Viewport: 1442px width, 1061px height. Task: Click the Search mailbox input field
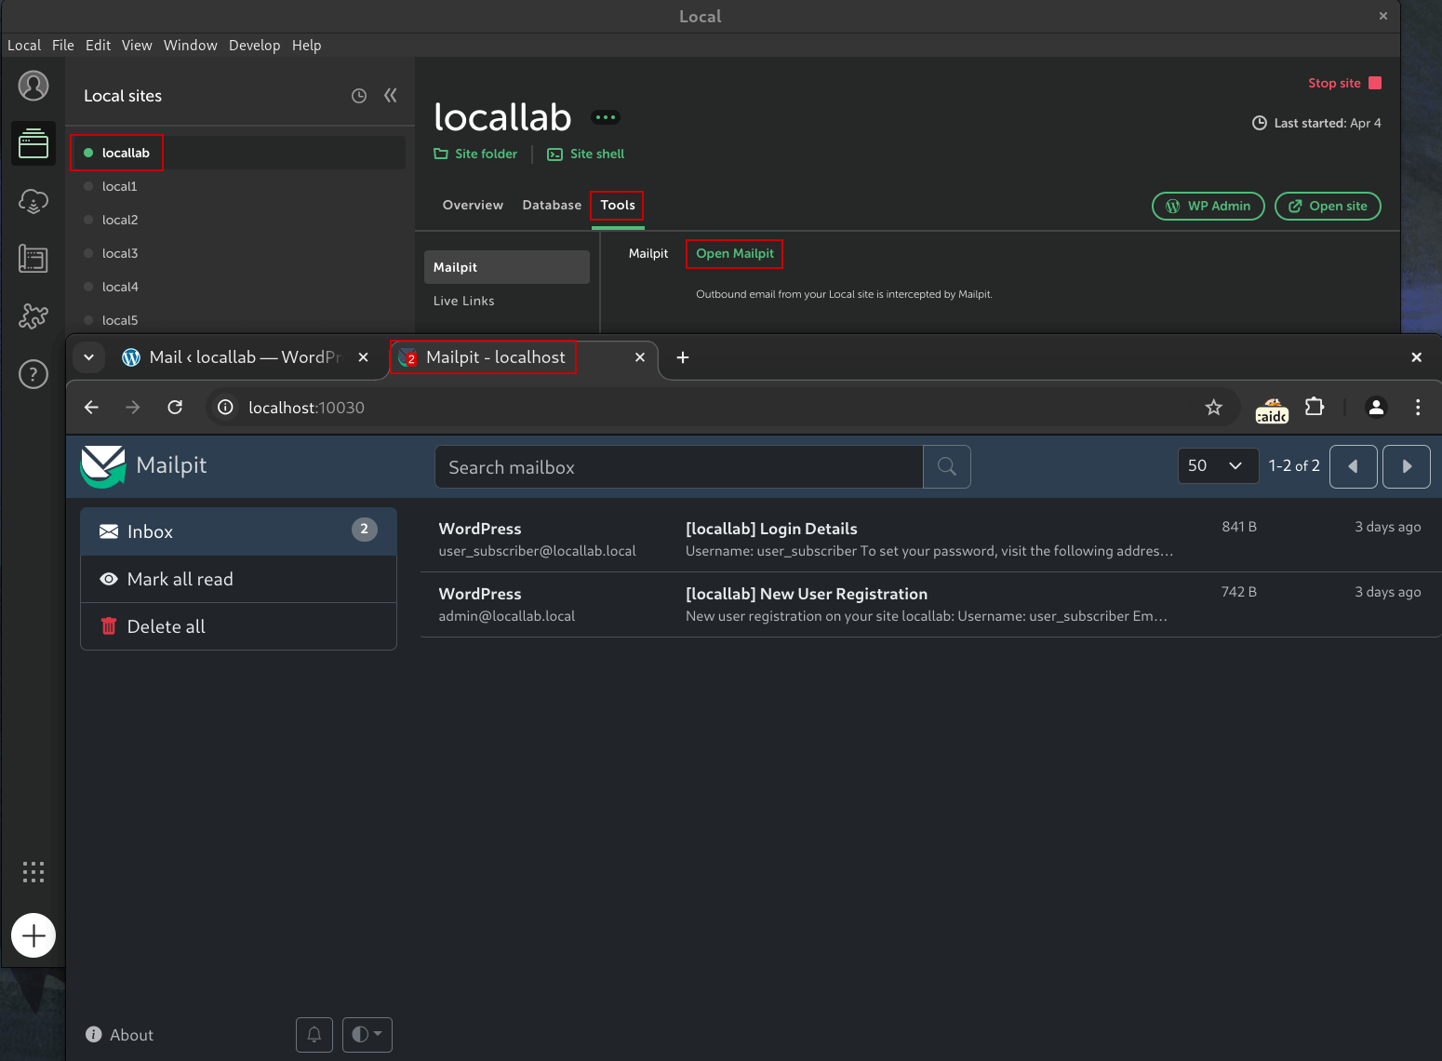pyautogui.click(x=679, y=467)
